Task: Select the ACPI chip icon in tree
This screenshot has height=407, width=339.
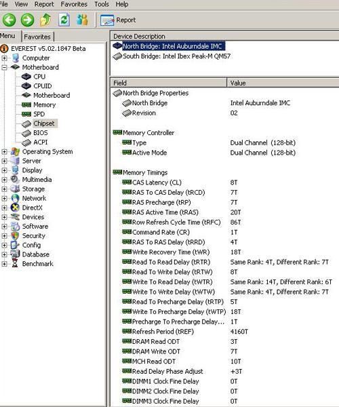Action: pyautogui.click(x=26, y=142)
